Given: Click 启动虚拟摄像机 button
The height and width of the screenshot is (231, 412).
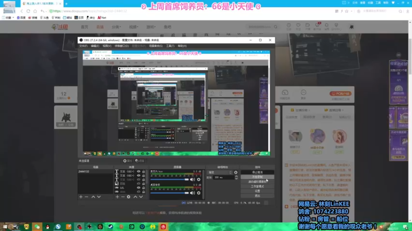Looking at the screenshot, I should point(257,182).
